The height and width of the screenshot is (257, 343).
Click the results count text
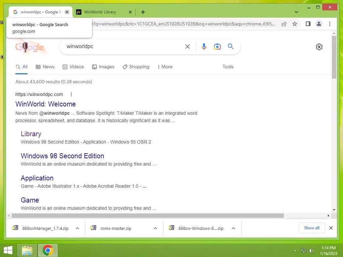click(x=54, y=82)
